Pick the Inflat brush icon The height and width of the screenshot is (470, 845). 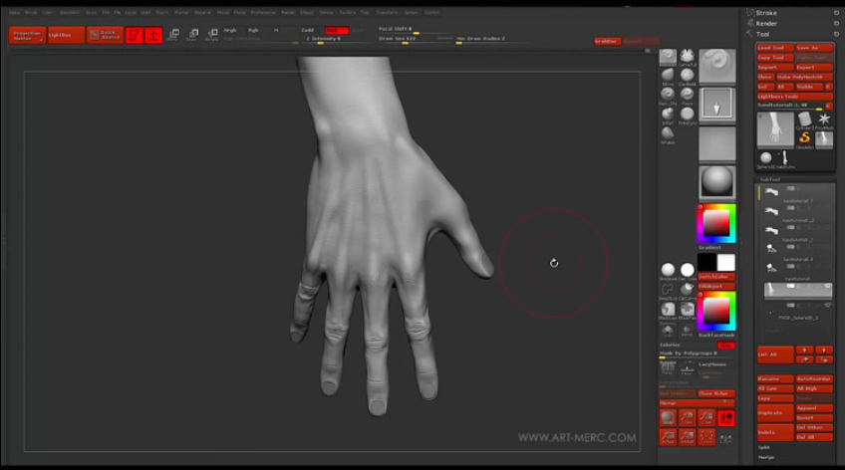[x=667, y=113]
